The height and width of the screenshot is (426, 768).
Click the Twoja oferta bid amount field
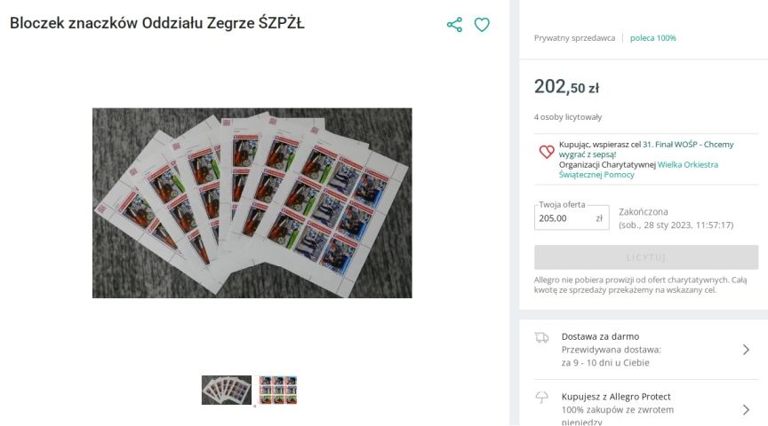tap(572, 217)
